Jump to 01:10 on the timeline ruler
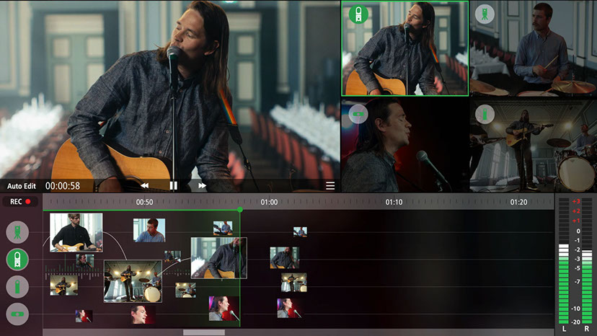Image resolution: width=597 pixels, height=336 pixels. coord(394,203)
